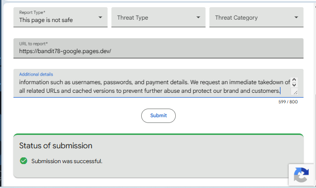The height and width of the screenshot is (188, 316).
Task: Click the green success checkmark icon
Action: click(24, 161)
